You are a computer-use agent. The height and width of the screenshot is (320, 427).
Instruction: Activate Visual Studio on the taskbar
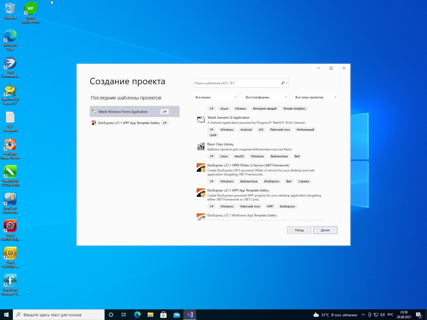(190, 315)
